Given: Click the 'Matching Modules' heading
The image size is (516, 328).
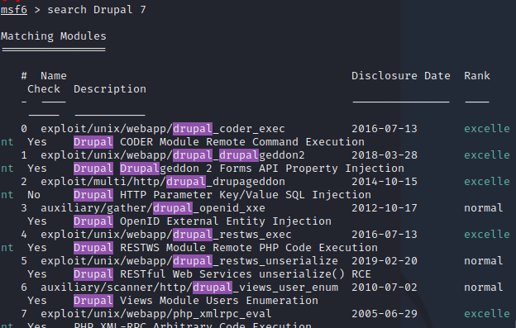Looking at the screenshot, I should (x=54, y=36).
